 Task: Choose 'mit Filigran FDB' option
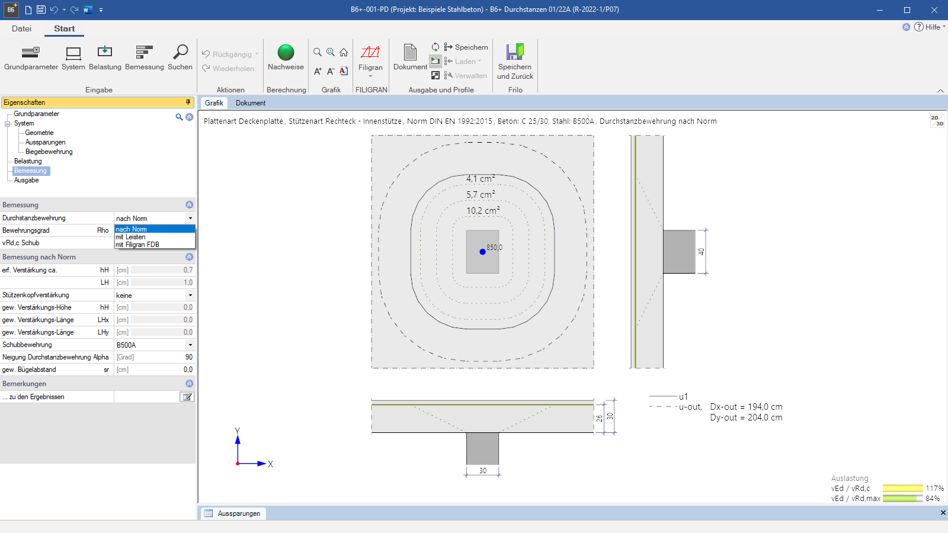tap(155, 245)
